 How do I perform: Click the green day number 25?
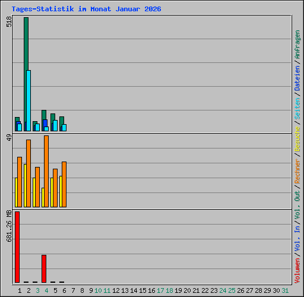[232, 290]
